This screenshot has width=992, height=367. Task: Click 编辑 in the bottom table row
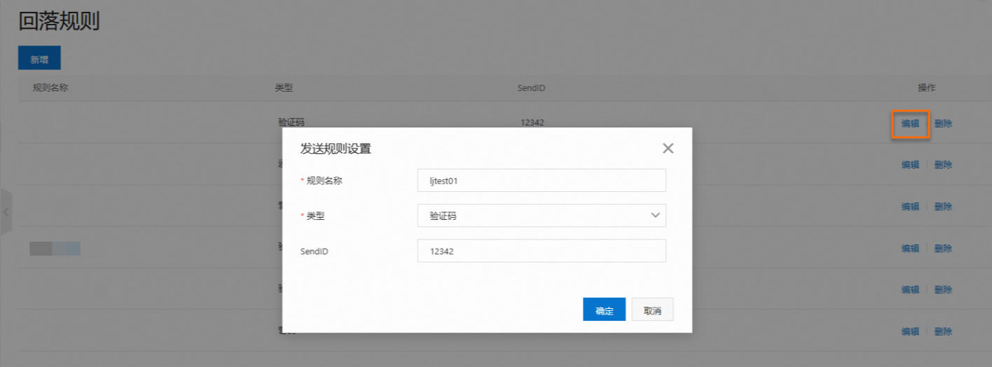tap(910, 332)
